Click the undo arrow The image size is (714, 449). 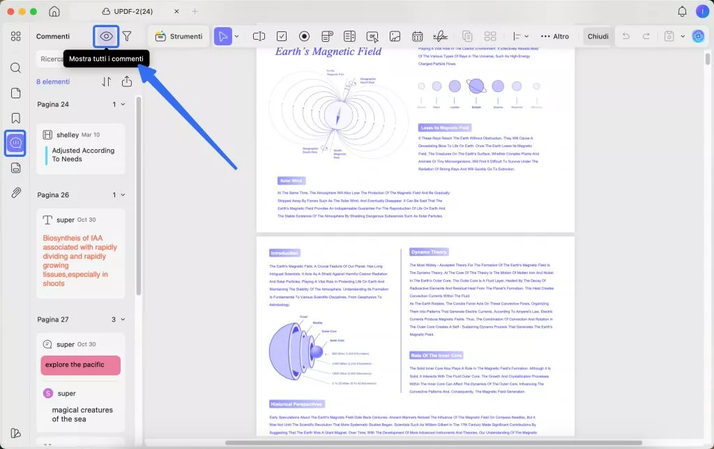(x=627, y=36)
